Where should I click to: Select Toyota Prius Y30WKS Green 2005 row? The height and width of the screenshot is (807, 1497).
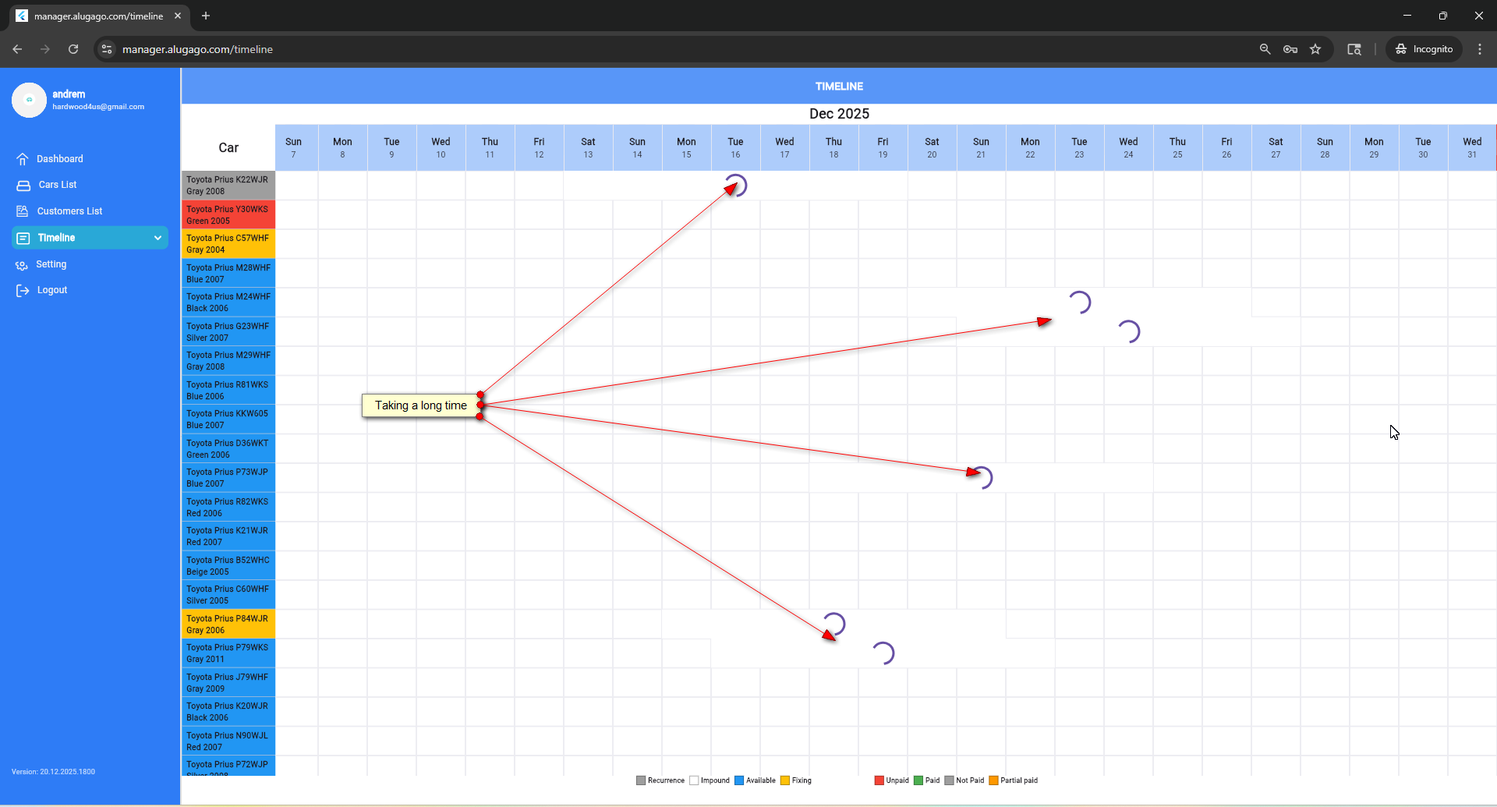coord(228,215)
